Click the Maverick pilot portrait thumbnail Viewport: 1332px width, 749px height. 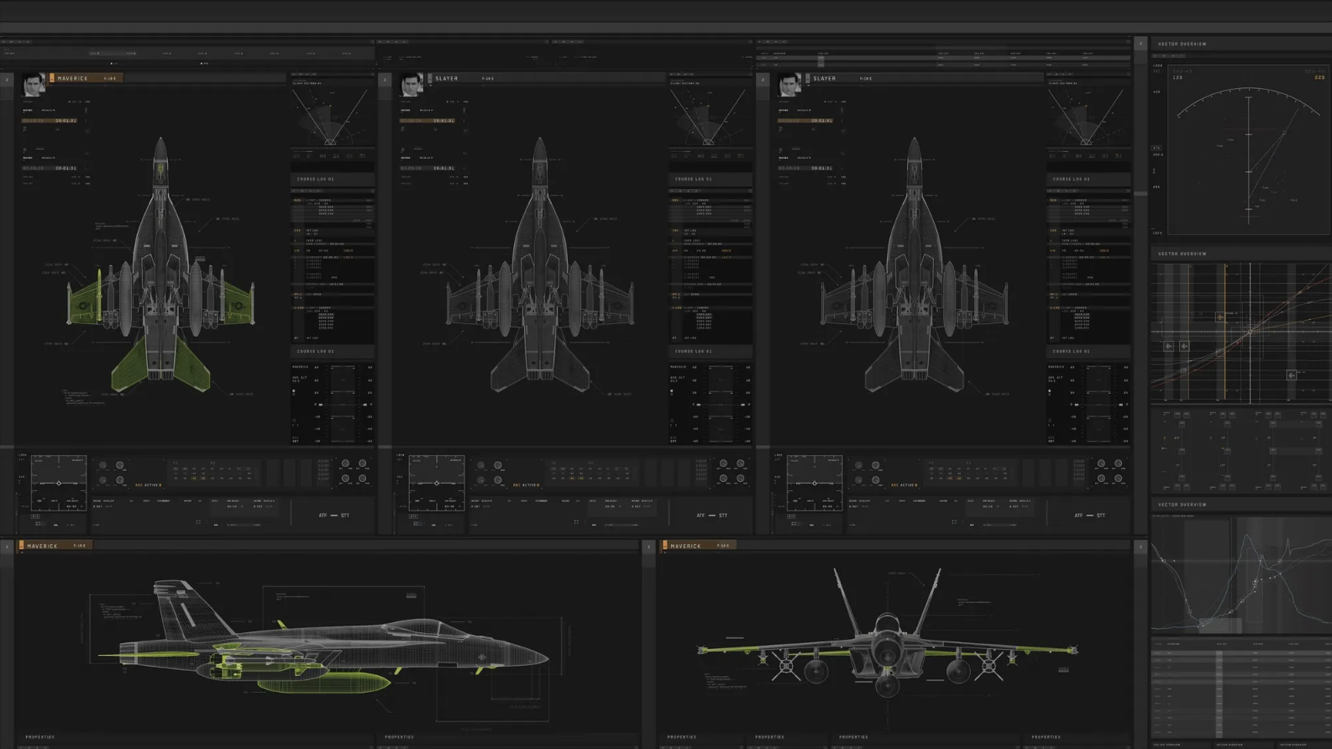[x=34, y=84]
